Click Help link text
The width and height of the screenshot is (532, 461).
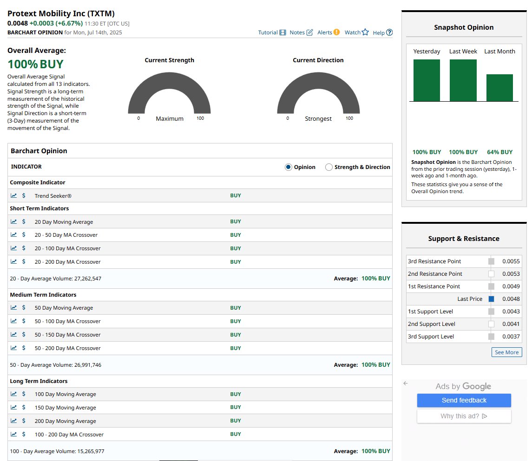(x=379, y=33)
